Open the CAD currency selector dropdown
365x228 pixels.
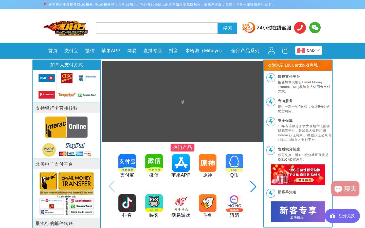(308, 50)
